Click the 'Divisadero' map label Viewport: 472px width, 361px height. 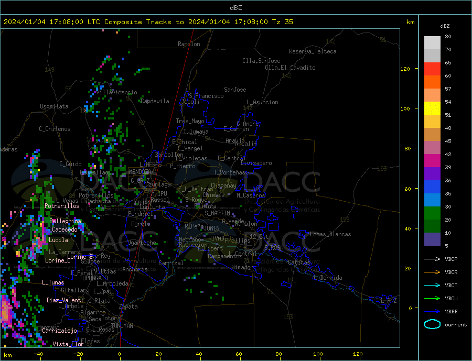(256, 163)
